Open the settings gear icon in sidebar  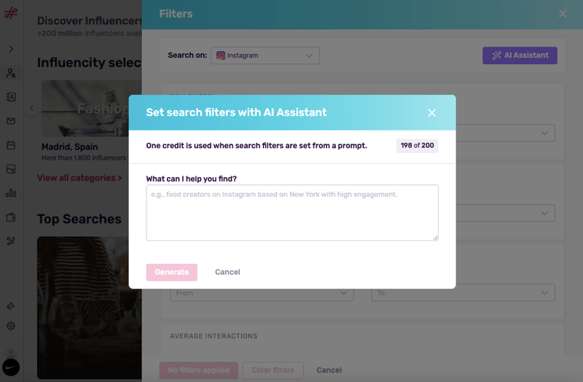[x=11, y=326]
